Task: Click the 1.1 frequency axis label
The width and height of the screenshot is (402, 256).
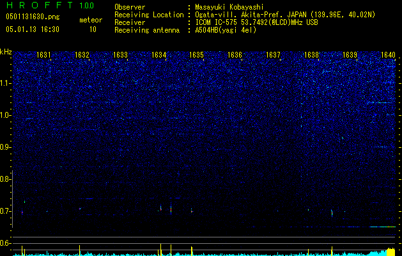Action: click(x=6, y=83)
